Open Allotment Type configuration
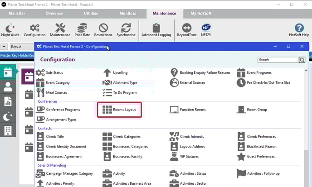 tap(120, 83)
